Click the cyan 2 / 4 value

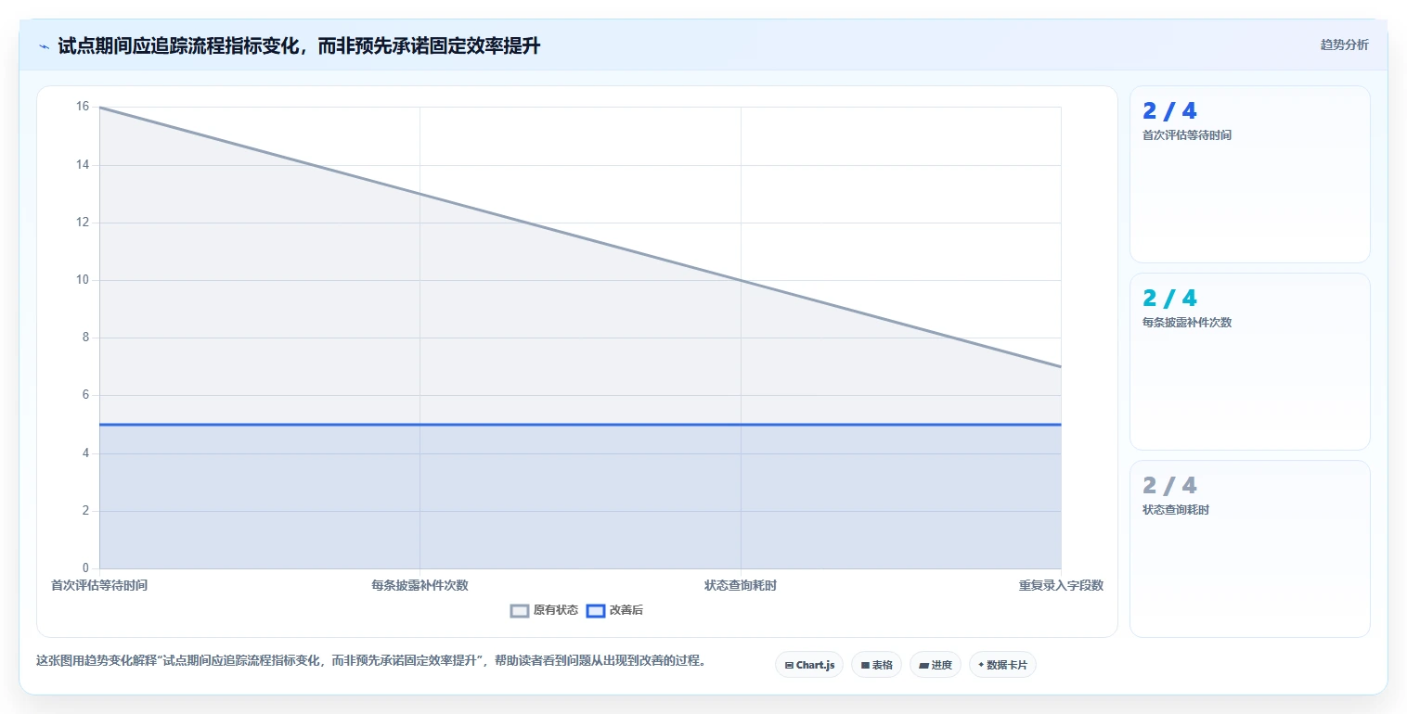tap(1169, 299)
